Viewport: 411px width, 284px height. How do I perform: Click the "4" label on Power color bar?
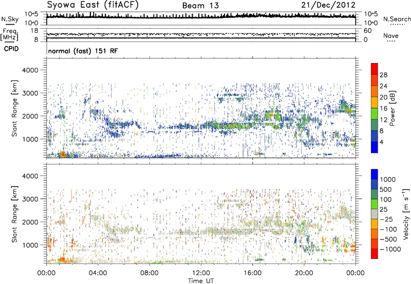click(381, 142)
